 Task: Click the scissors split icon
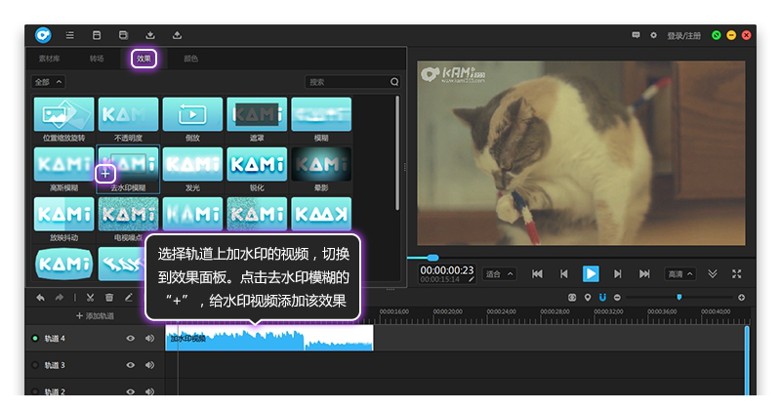coord(90,298)
